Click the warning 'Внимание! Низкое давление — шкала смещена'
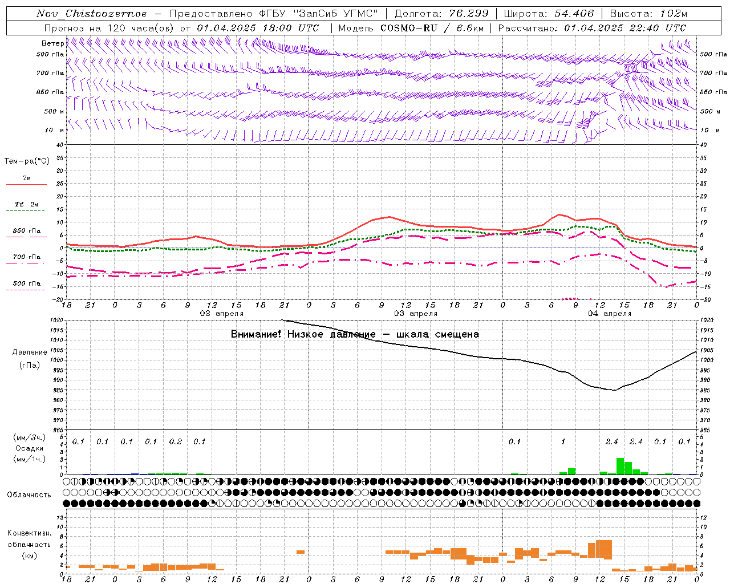Screen dimensions: 730x584 pyautogui.click(x=355, y=335)
